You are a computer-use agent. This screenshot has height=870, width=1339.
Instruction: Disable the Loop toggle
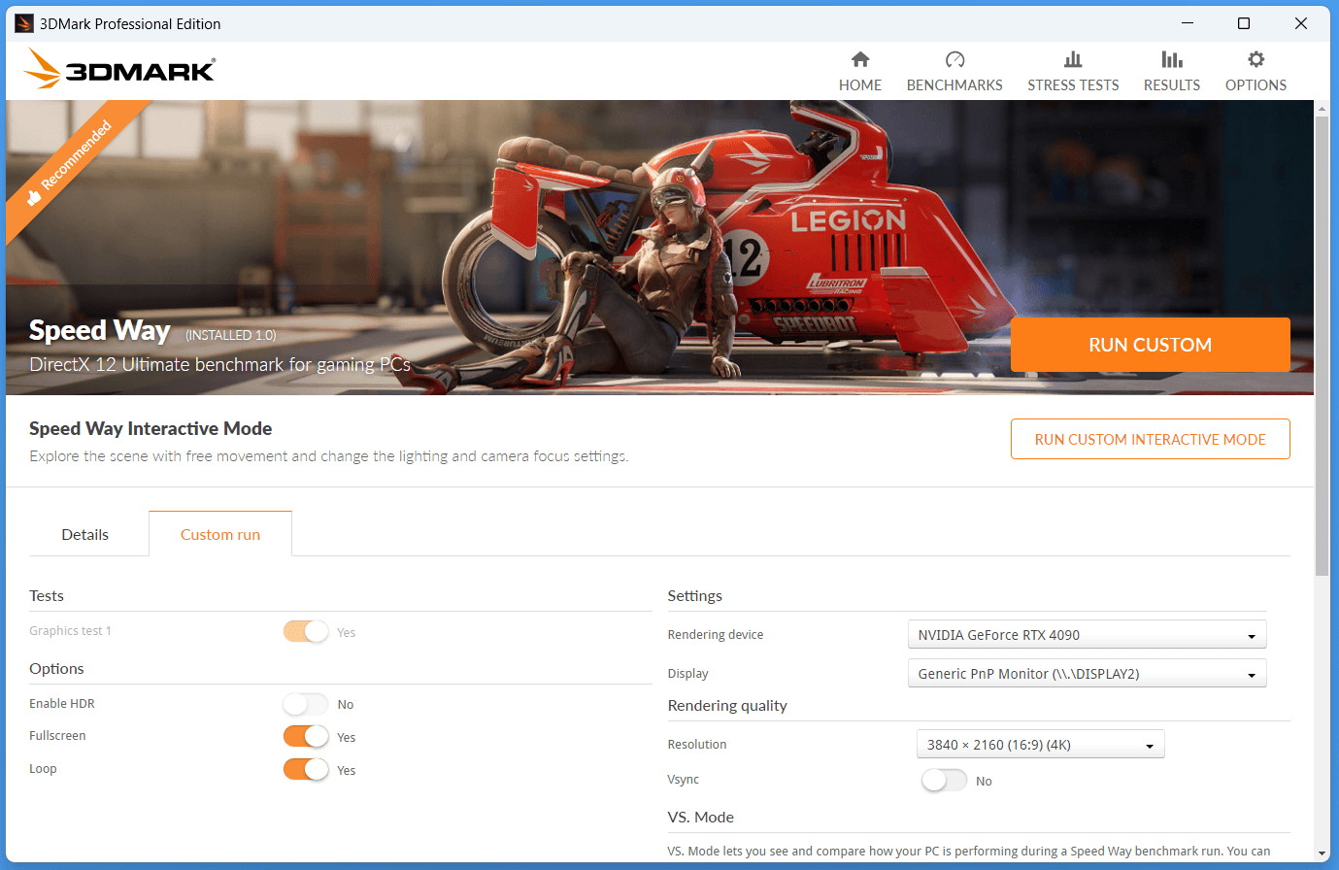[x=306, y=770]
